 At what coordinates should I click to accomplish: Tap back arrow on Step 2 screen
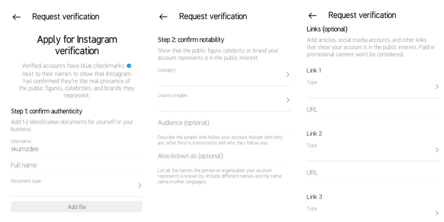163,17
